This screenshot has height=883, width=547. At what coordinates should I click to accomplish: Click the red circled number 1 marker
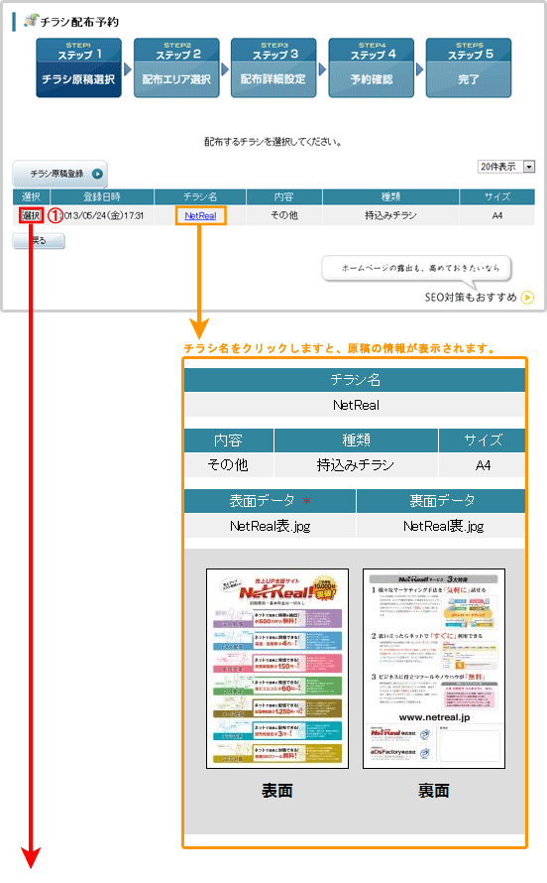pos(55,215)
